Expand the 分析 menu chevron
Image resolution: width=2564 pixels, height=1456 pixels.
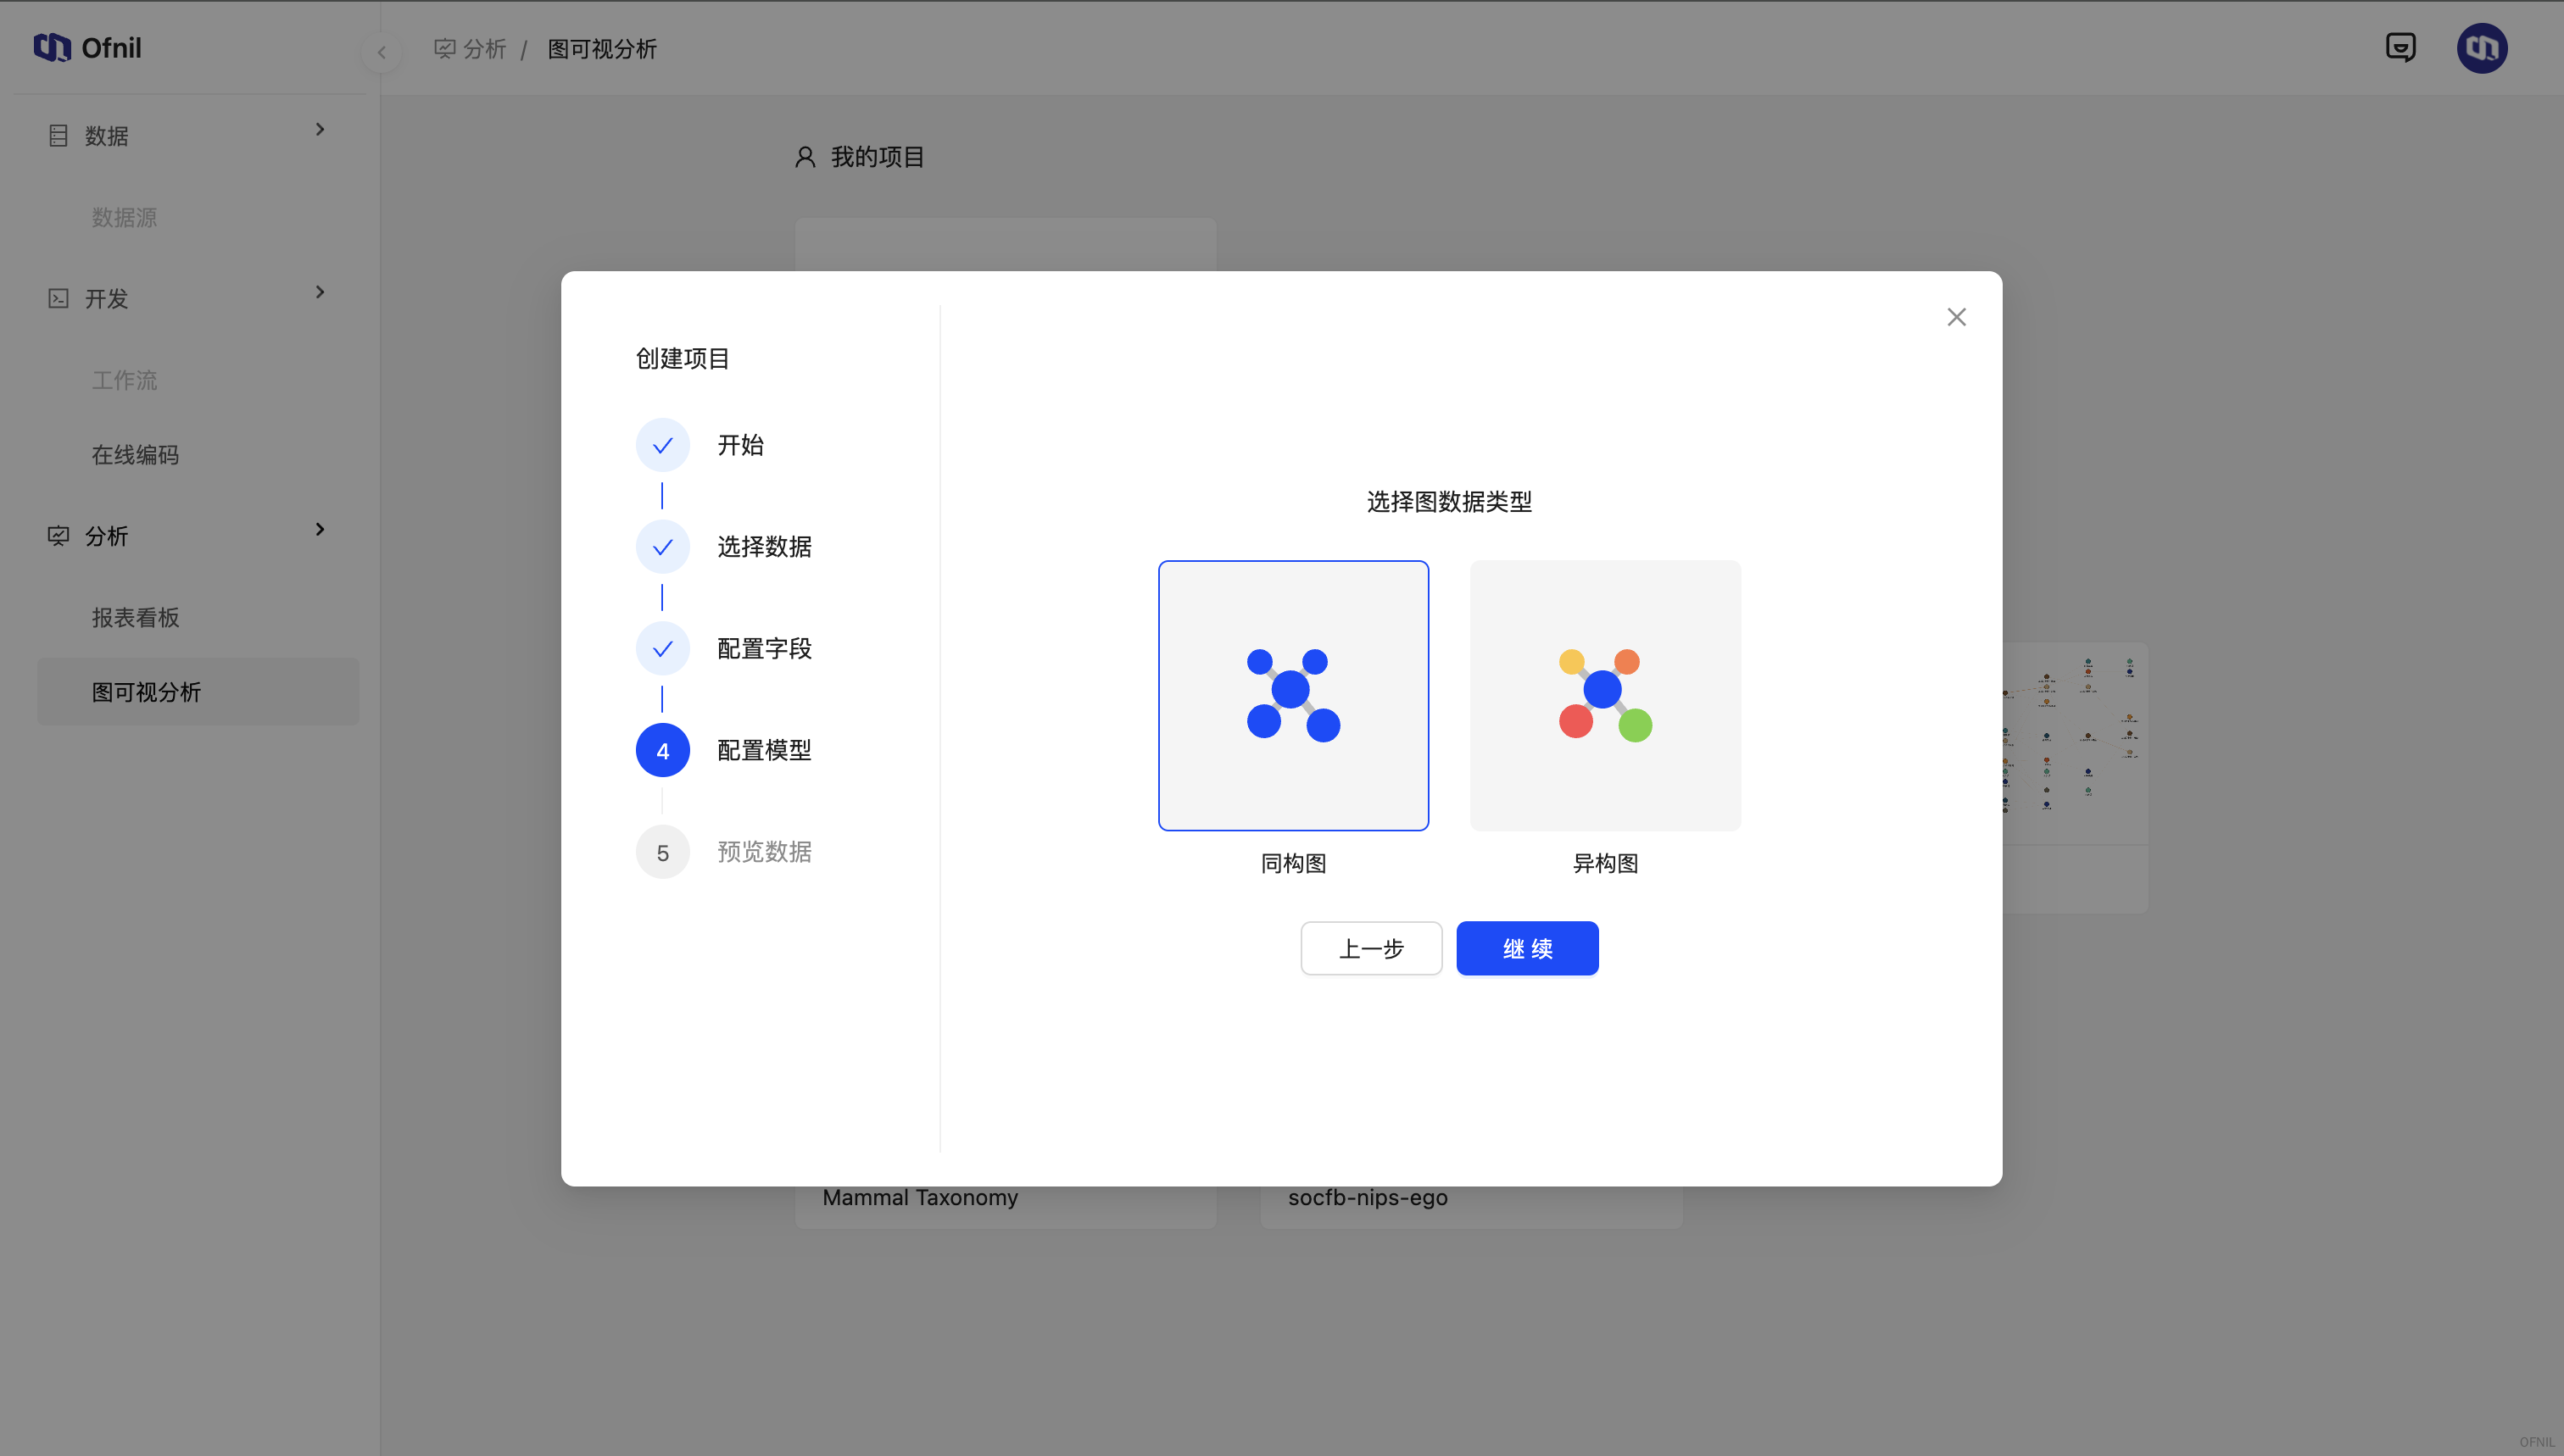(319, 529)
